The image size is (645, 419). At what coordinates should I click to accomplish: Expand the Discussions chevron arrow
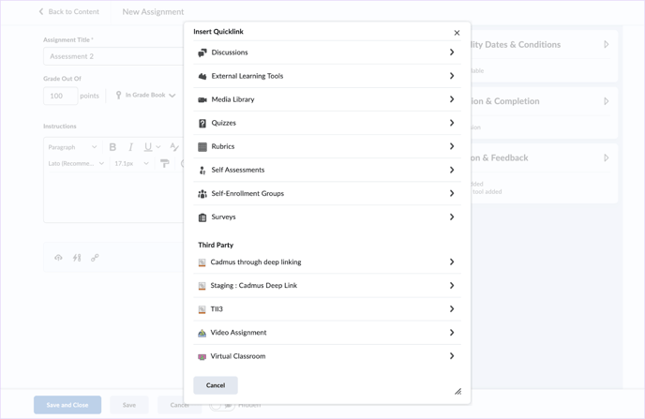(x=452, y=52)
